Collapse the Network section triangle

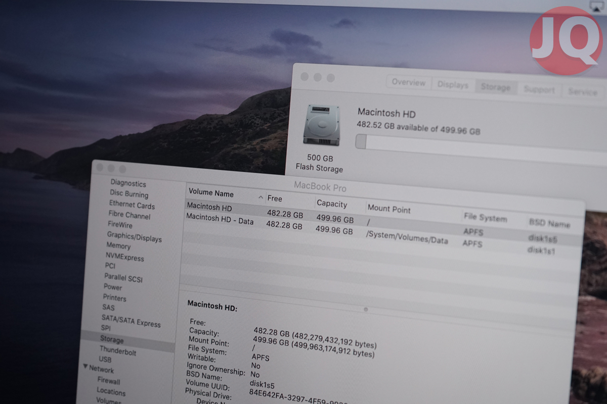tap(85, 366)
